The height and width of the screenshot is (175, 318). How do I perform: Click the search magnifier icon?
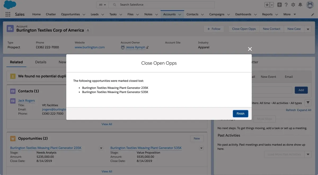[114, 5]
